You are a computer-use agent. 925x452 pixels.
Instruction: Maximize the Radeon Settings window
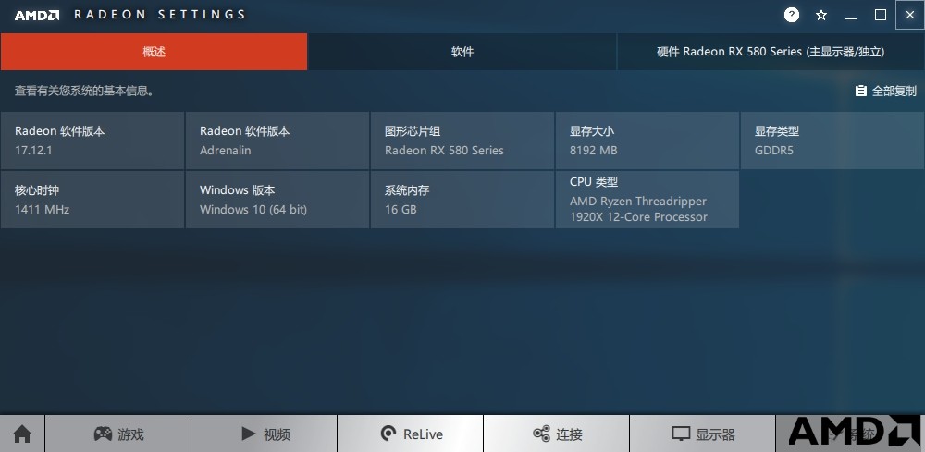[x=881, y=16]
